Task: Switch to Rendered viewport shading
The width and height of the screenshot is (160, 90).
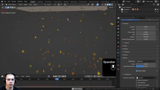Action: [x=112, y=4]
